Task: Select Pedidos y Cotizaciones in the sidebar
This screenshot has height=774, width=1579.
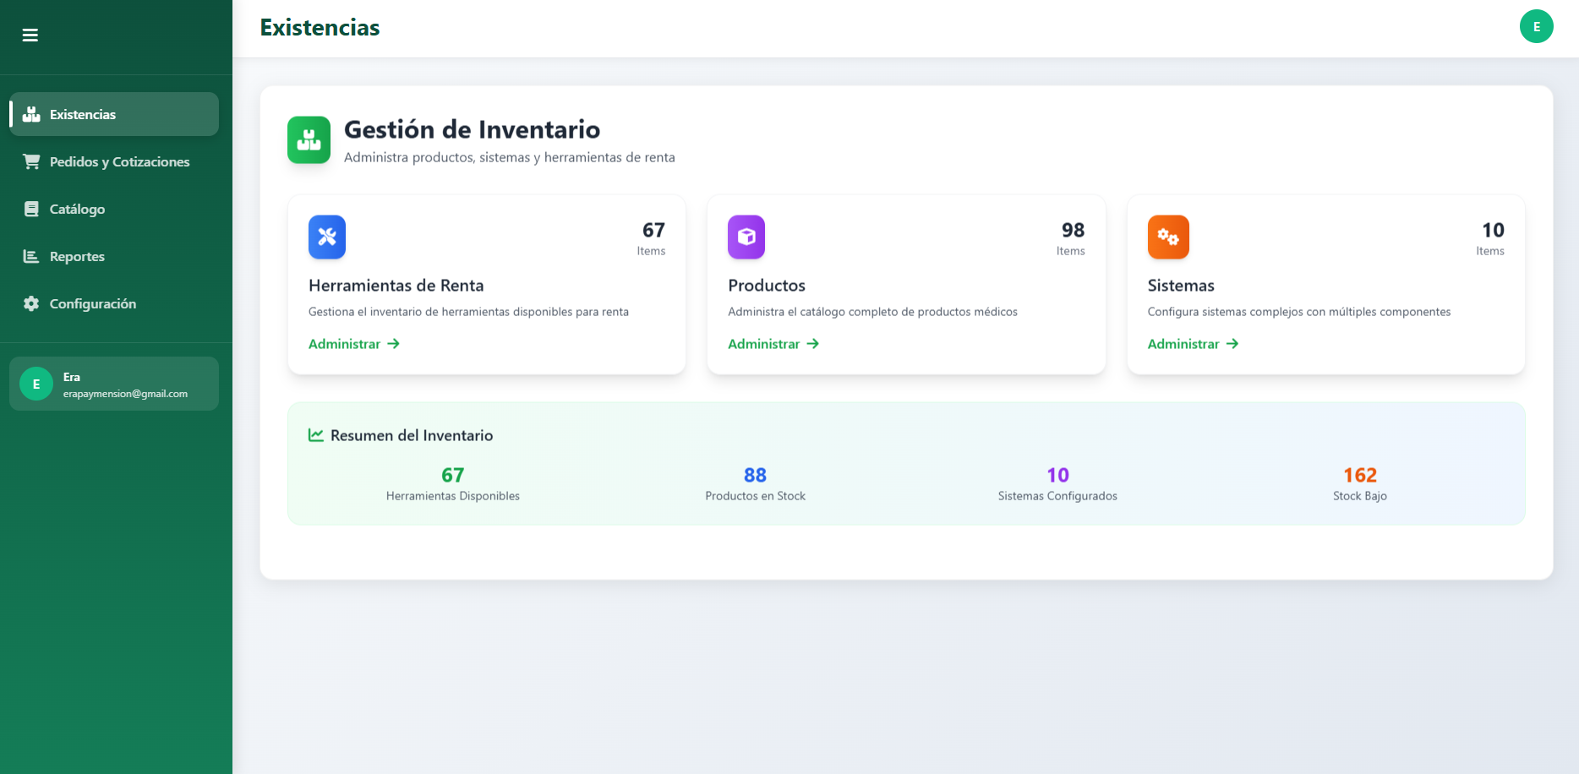Action: [x=118, y=161]
